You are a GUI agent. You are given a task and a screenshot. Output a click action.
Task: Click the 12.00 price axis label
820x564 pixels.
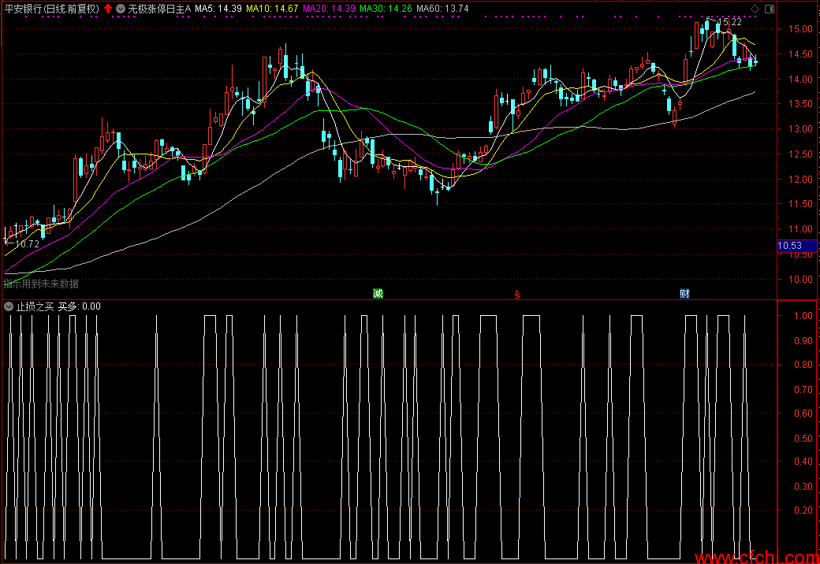[x=800, y=179]
